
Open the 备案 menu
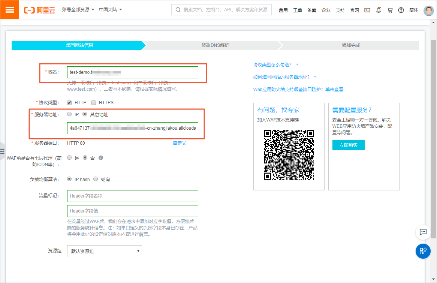(x=311, y=10)
